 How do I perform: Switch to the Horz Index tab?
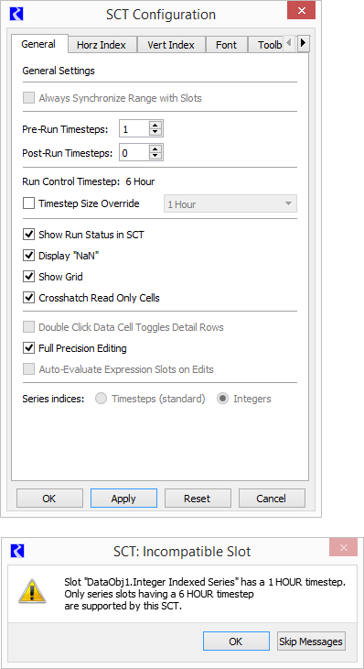point(102,45)
